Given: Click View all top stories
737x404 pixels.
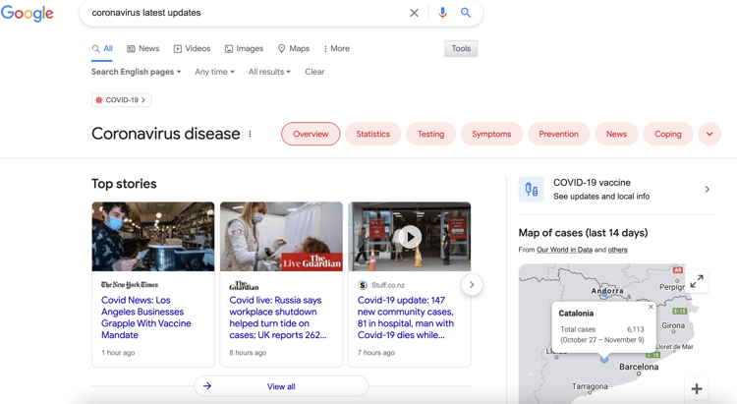Looking at the screenshot, I should tap(281, 386).
